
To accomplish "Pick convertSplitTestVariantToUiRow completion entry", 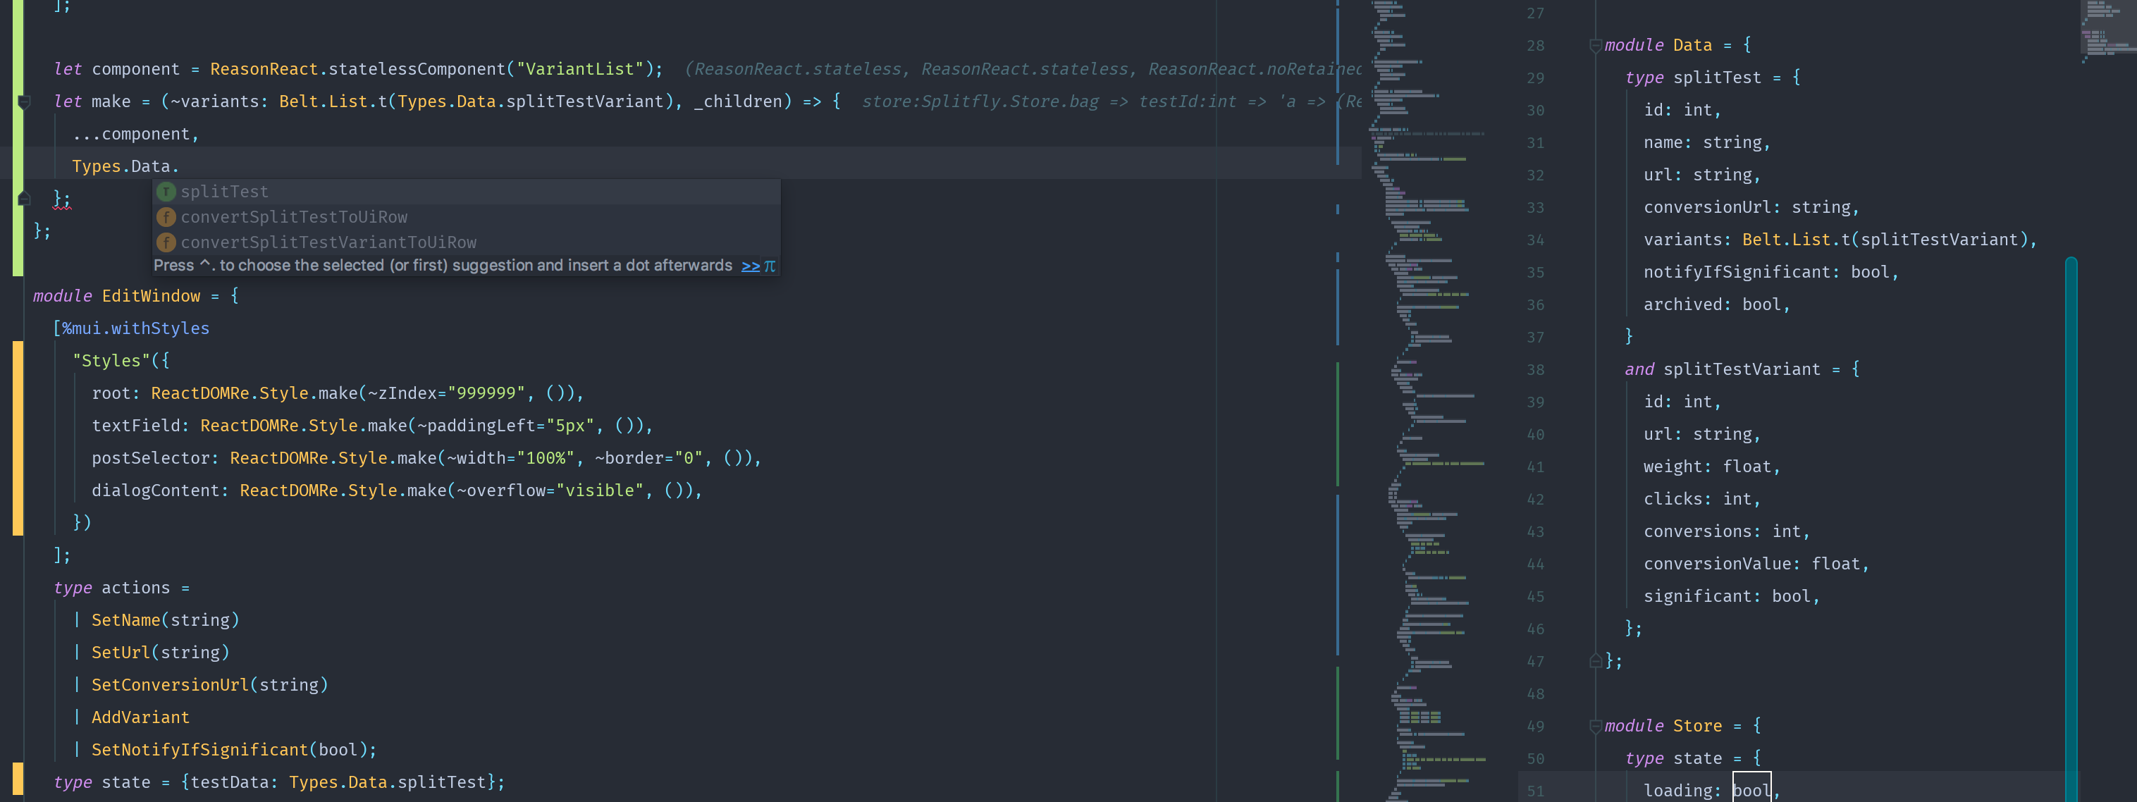I will tap(328, 242).
